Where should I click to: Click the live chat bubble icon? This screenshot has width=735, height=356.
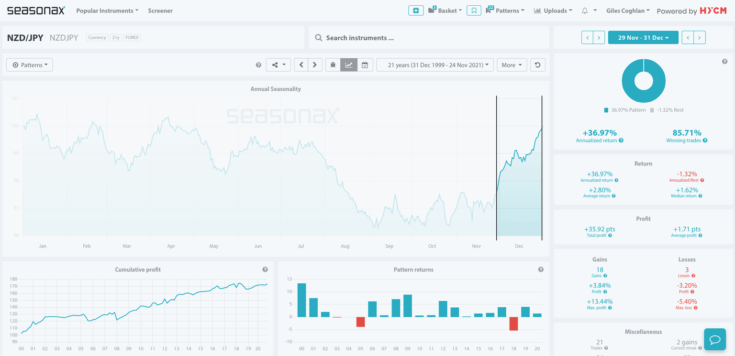tap(715, 340)
